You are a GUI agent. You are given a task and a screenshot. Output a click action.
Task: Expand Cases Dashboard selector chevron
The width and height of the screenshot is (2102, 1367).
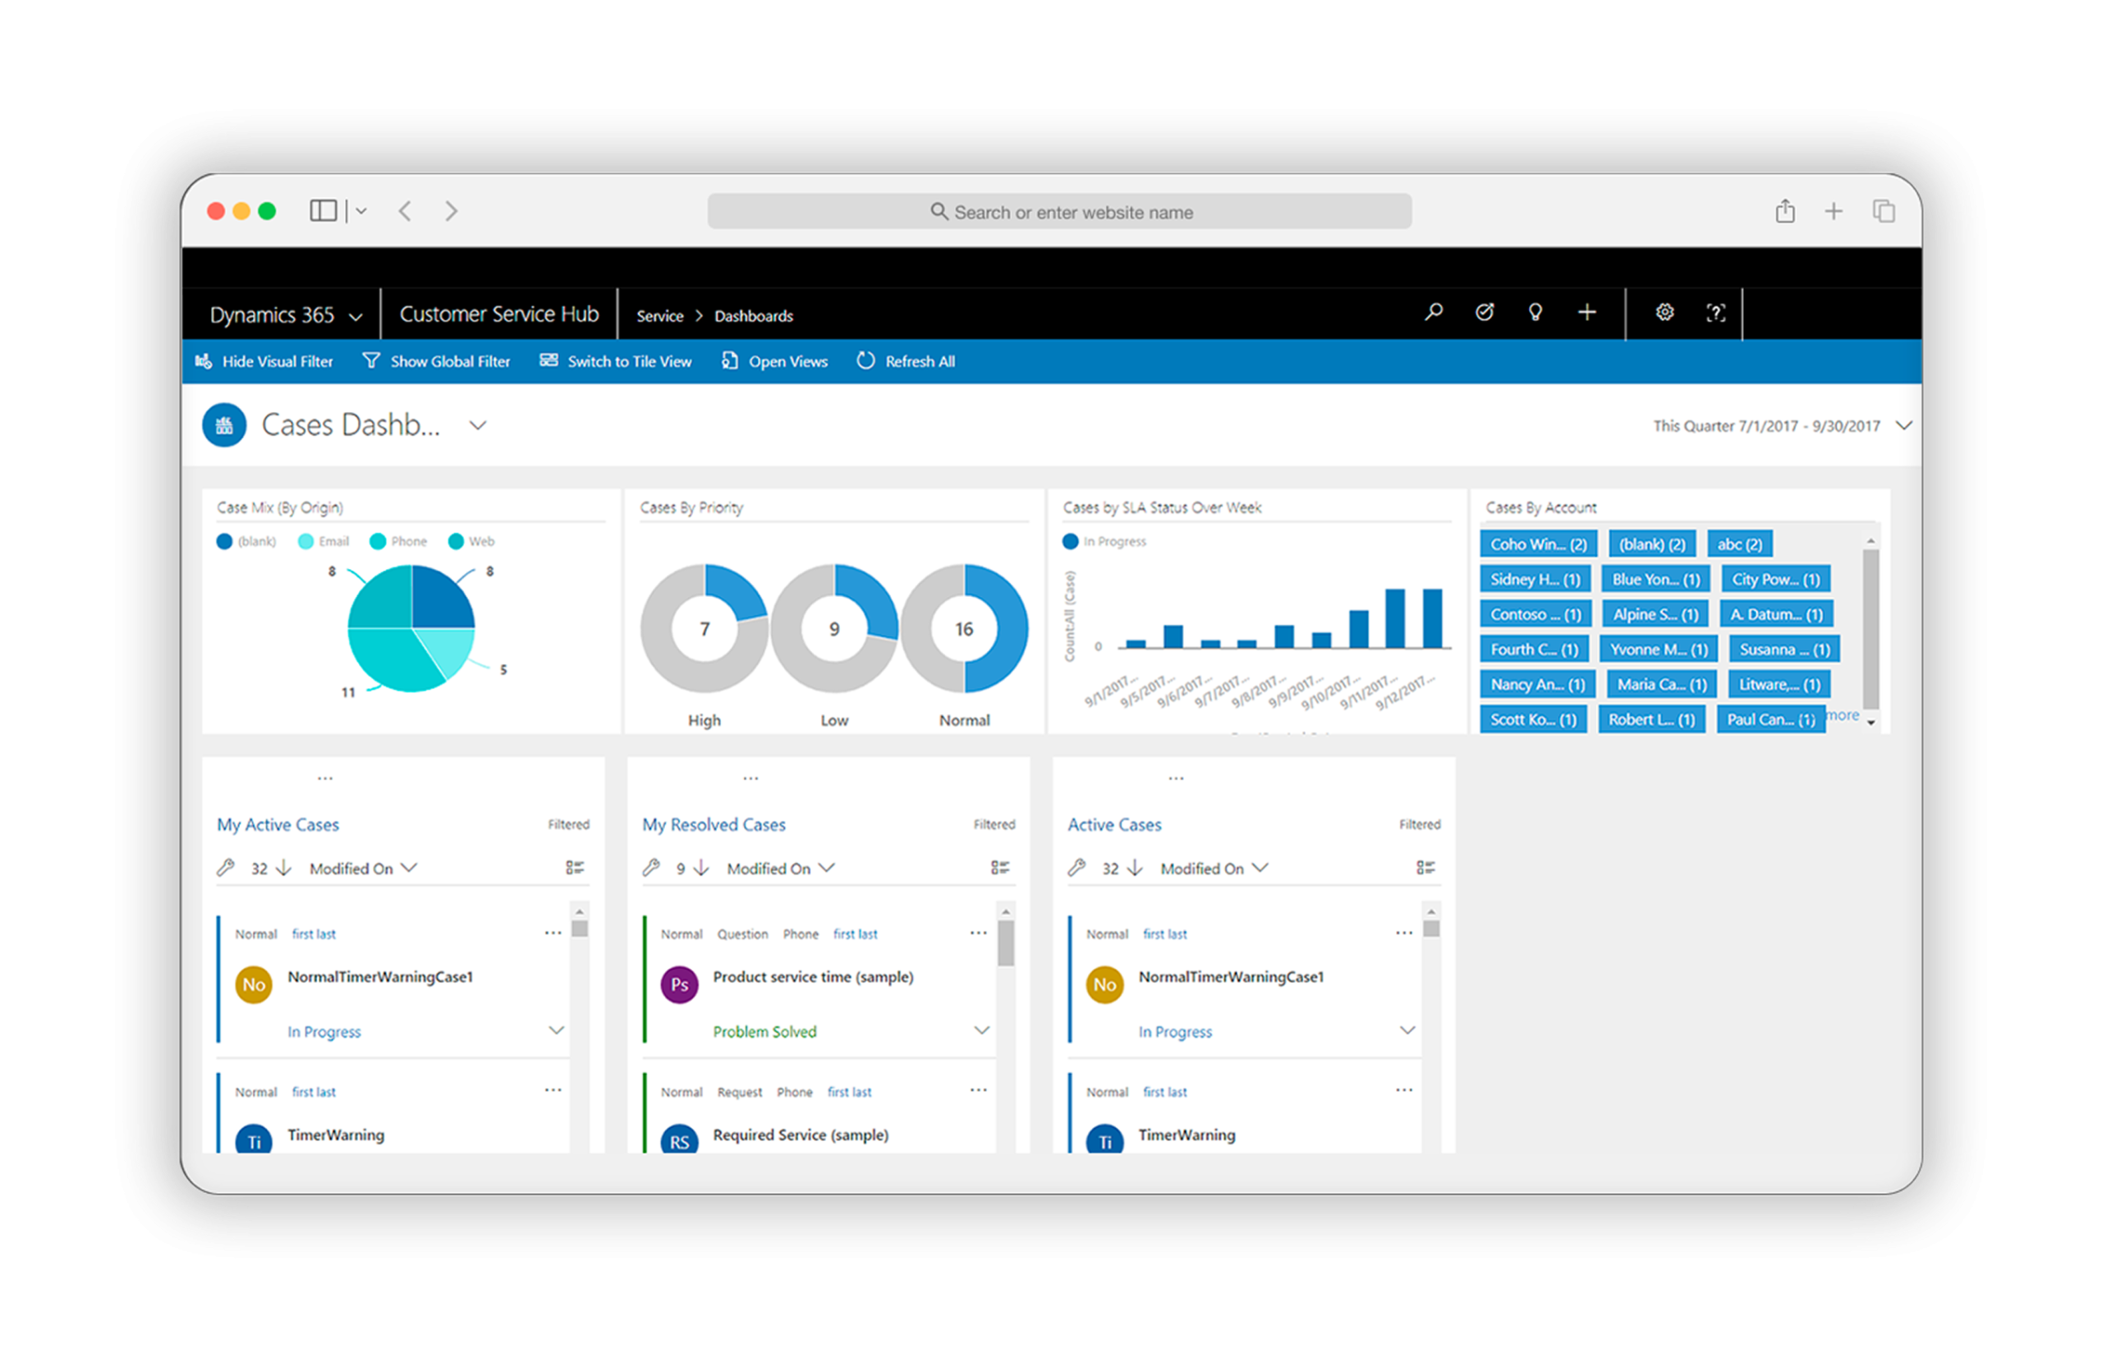[x=478, y=425]
